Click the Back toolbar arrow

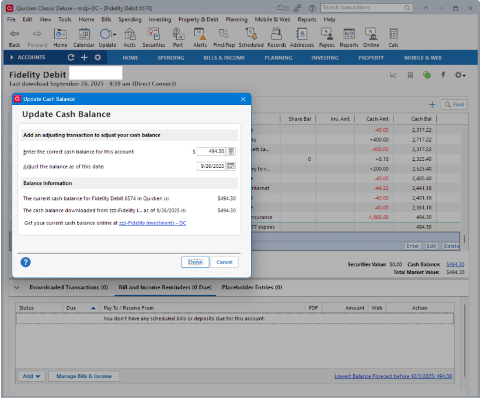click(15, 34)
